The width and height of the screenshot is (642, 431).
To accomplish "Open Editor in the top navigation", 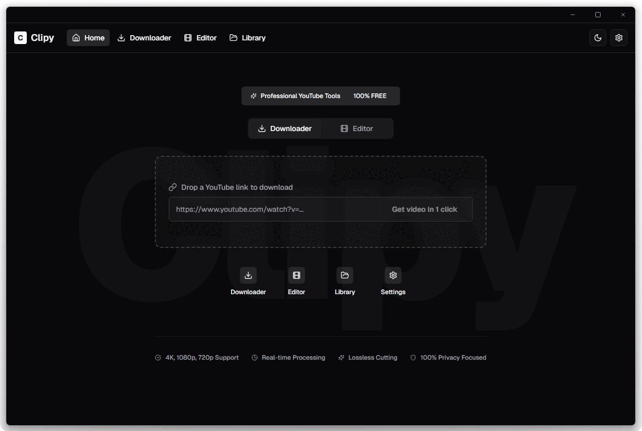I will (201, 38).
